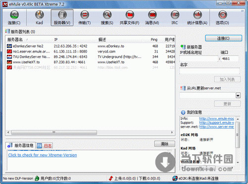
Task: Expand the toolbar overflow chevron
Action: point(242,11)
